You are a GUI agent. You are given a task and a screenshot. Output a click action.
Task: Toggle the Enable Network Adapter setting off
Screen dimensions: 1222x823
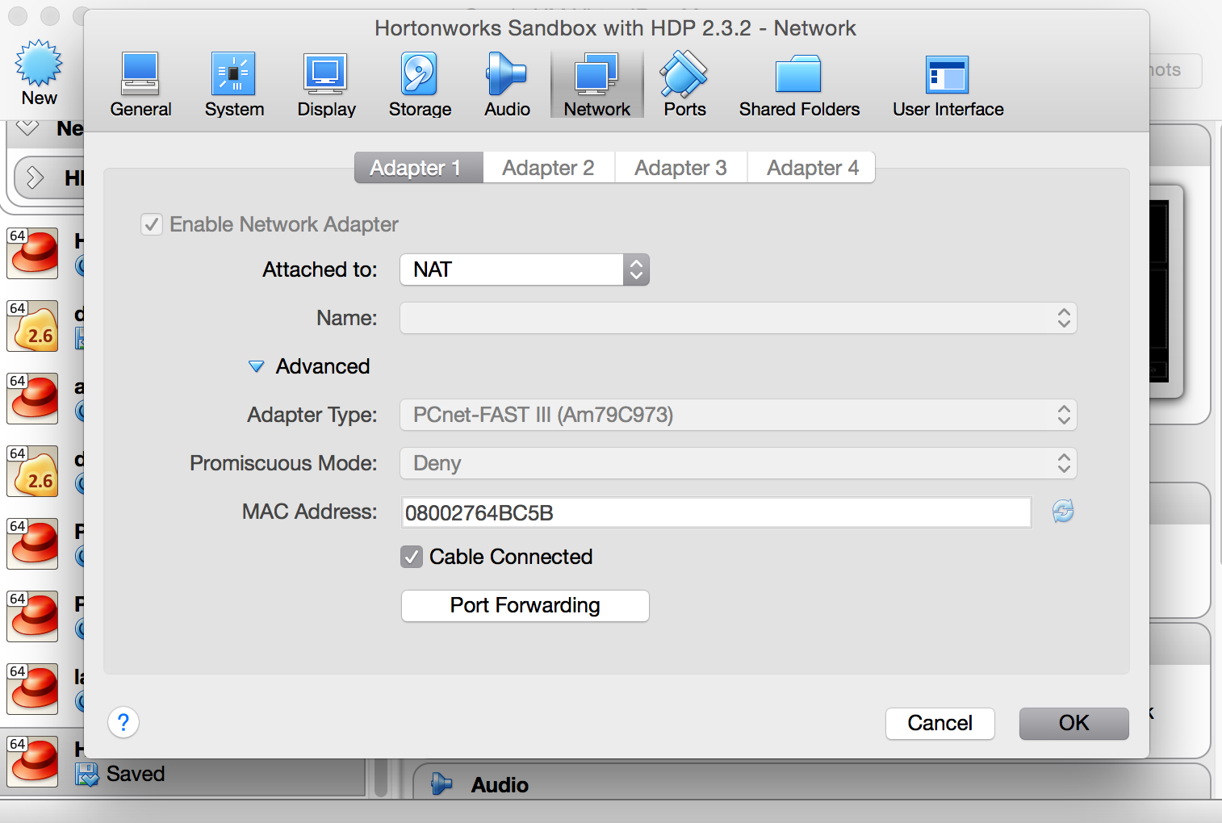(152, 224)
